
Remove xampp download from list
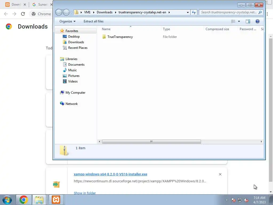coord(220,174)
